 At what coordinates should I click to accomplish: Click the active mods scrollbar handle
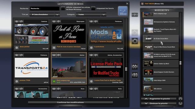point(180,63)
